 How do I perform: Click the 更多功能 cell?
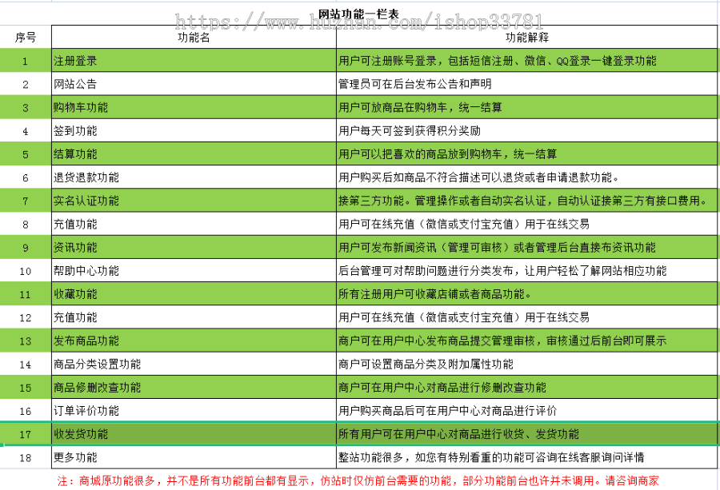coord(194,457)
